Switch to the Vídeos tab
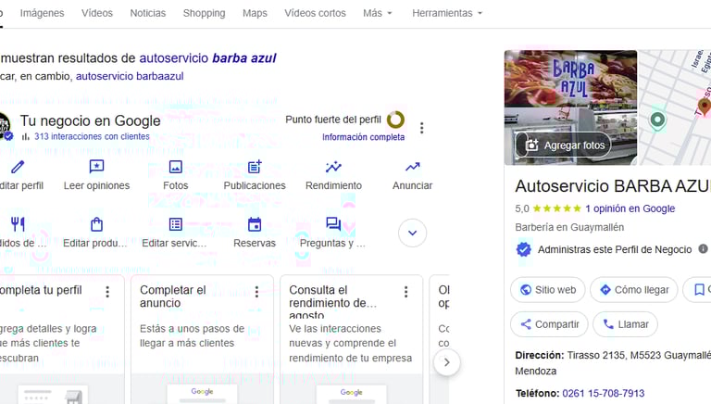Viewport: 711px width, 404px height. [97, 13]
